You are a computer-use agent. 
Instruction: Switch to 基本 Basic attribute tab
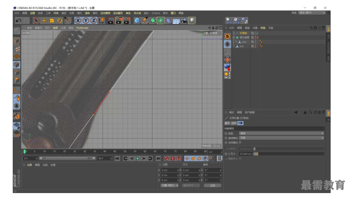[227, 123]
